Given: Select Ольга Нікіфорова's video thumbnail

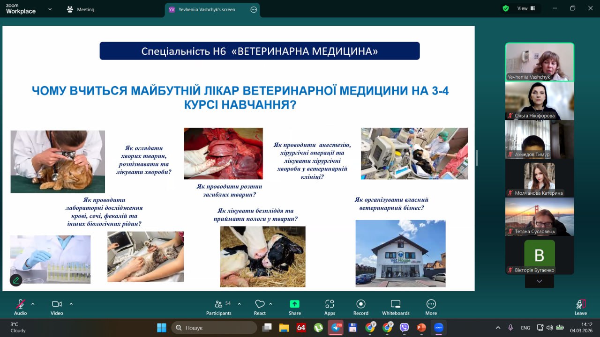Looking at the screenshot, I should coord(539,101).
